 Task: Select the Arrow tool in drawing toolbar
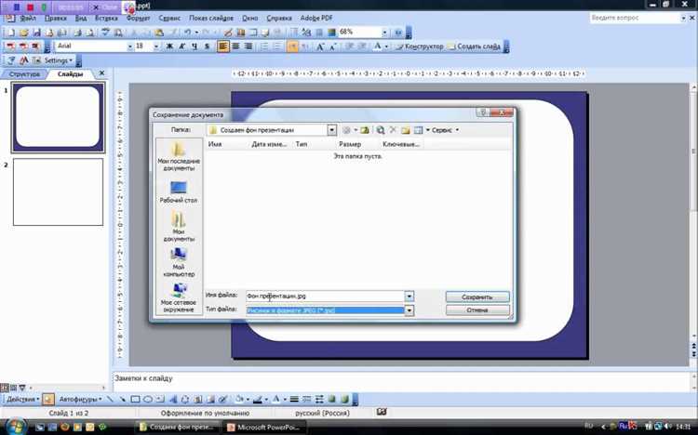pos(122,399)
